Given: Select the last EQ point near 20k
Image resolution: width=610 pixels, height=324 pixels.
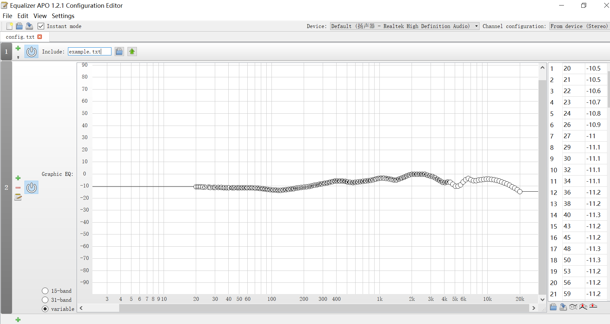Looking at the screenshot, I should tap(520, 192).
